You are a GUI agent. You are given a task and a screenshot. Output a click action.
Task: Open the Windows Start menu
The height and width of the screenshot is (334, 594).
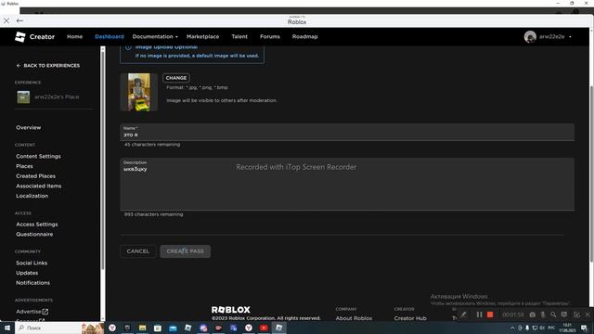tap(7, 328)
